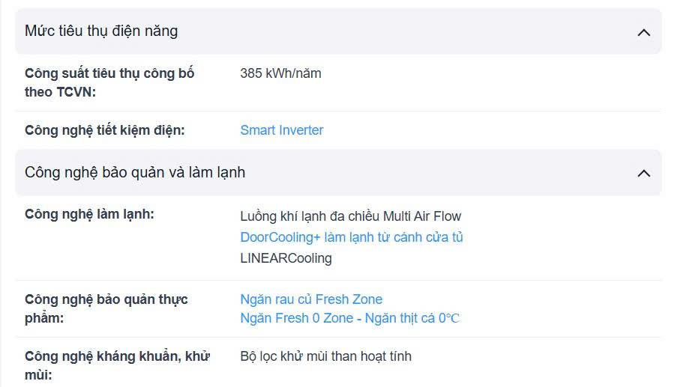Click Bộ lọc khử mùi than hoạt tính
The image size is (674, 387).
click(325, 356)
